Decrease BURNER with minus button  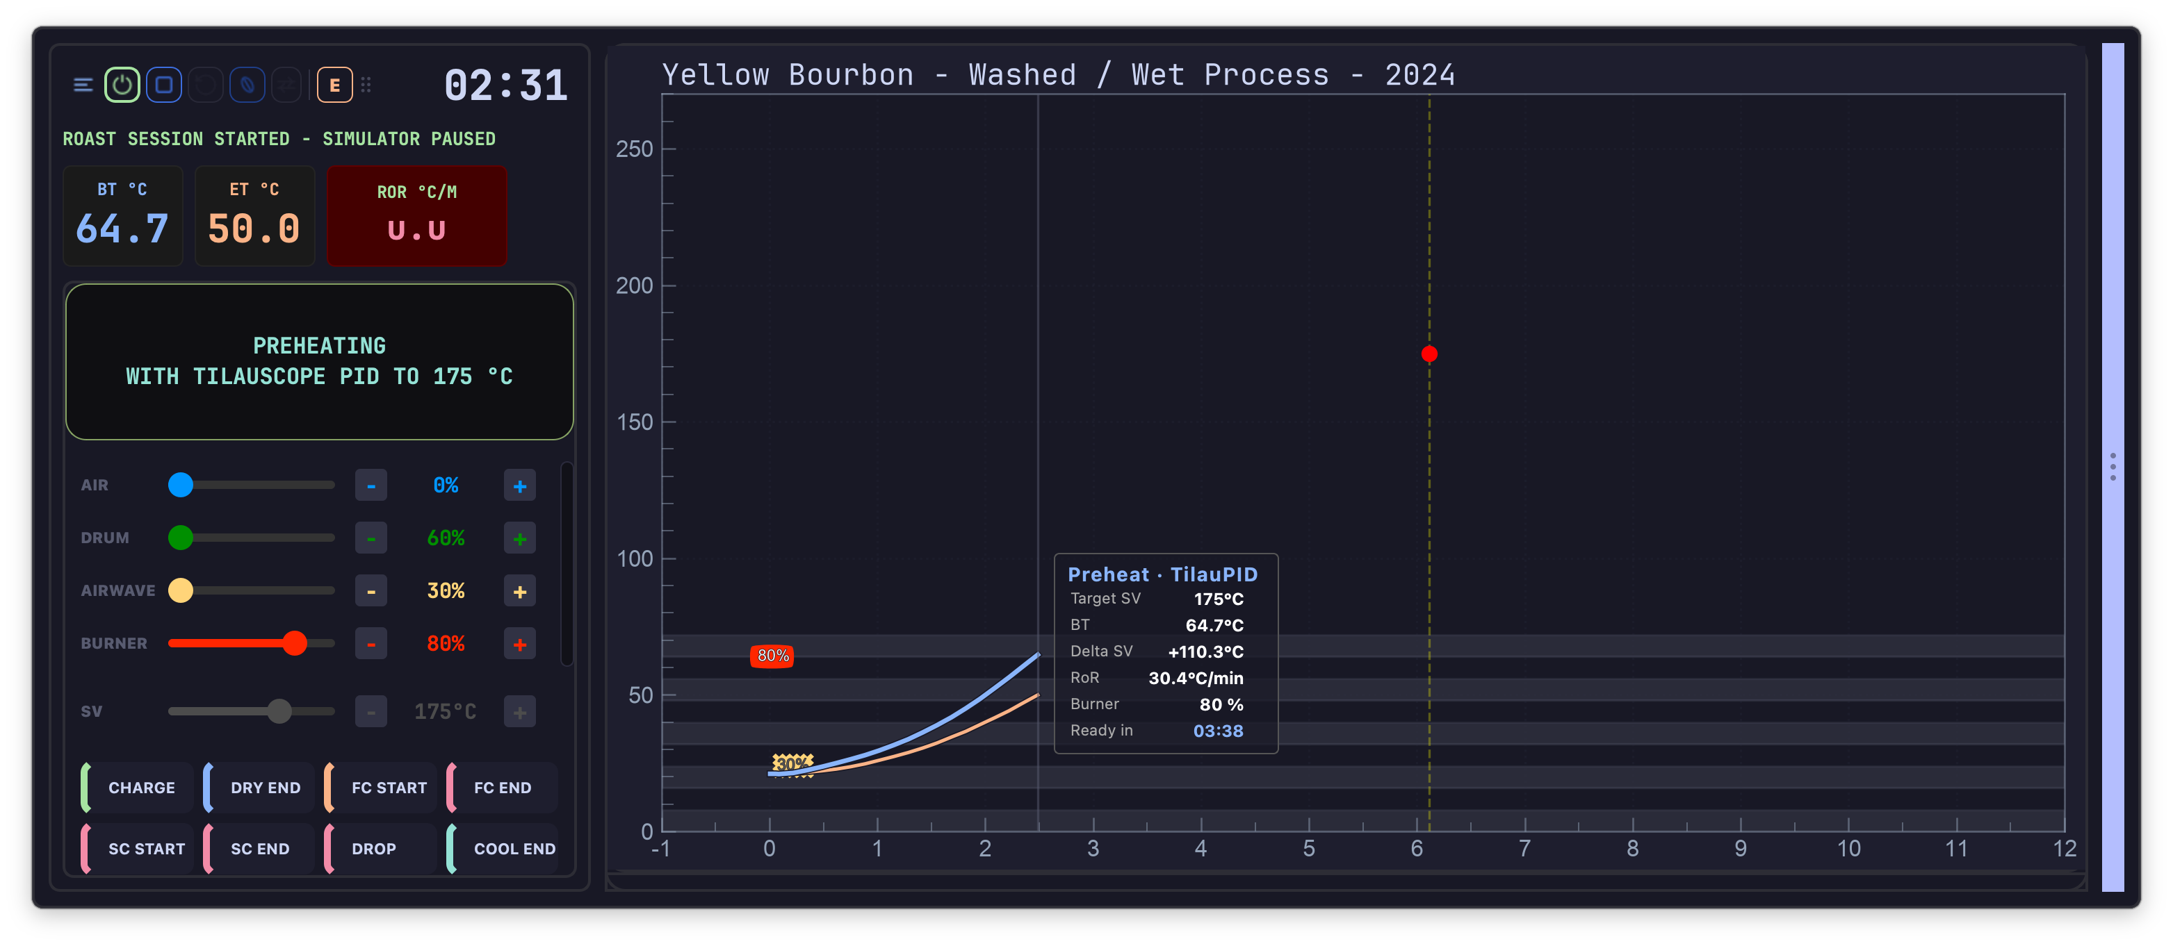(x=371, y=644)
